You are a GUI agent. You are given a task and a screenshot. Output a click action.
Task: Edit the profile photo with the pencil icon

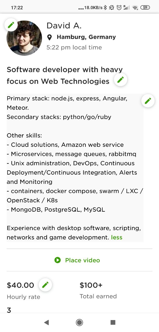tap(11, 25)
